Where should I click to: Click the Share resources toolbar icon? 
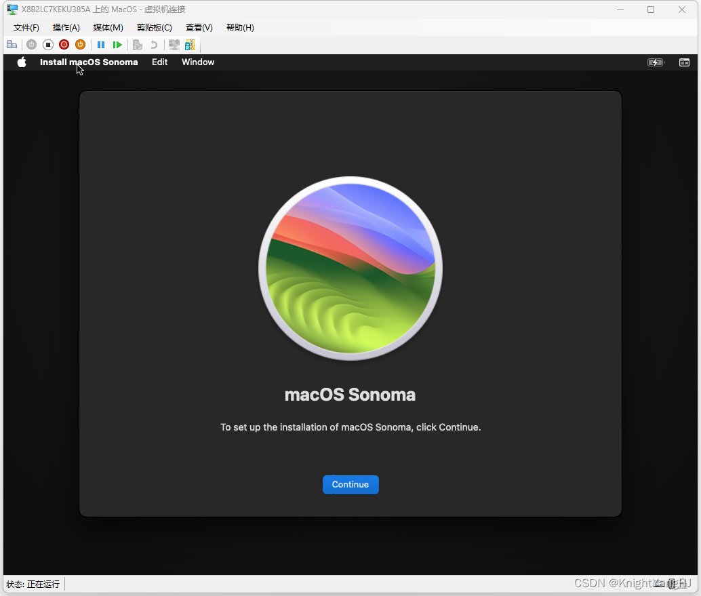click(x=190, y=45)
